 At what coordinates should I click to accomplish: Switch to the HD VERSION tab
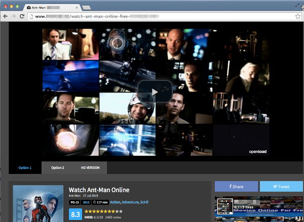tap(90, 167)
